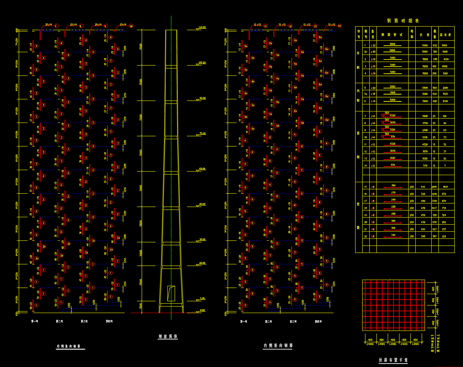463x367 pixels.
Task: Select circled bar tag number 14
Action: click(340, 26)
